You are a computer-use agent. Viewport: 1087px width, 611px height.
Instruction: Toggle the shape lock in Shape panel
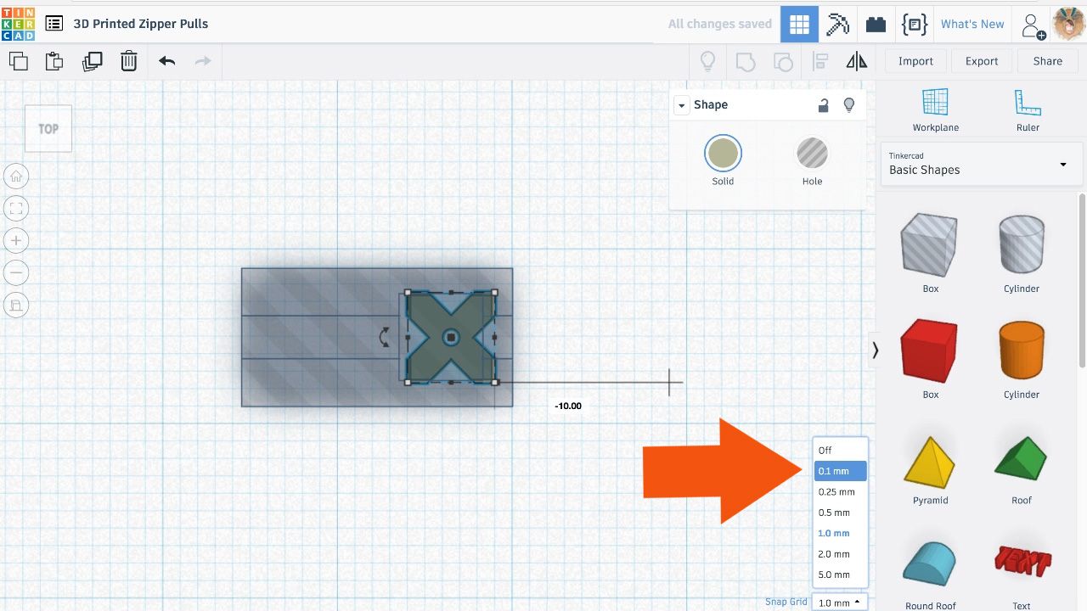[x=823, y=104]
